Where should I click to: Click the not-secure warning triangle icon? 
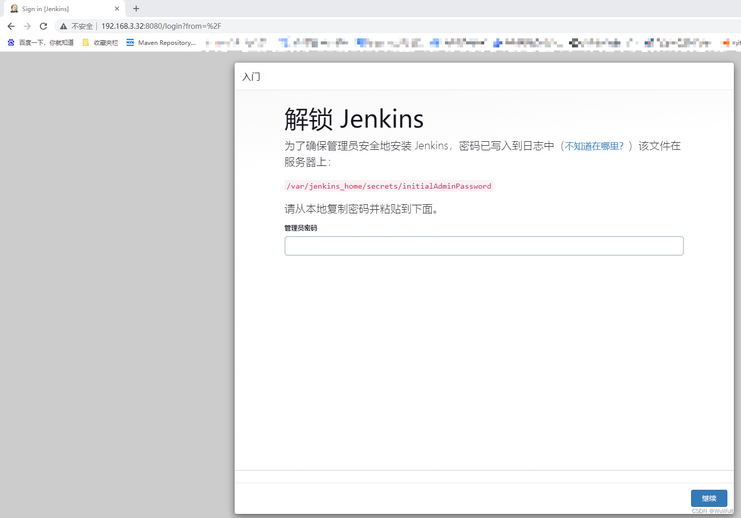coord(64,26)
